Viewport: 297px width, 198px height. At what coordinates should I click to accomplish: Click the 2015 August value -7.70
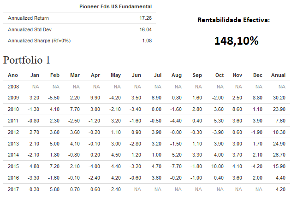(x=176, y=166)
